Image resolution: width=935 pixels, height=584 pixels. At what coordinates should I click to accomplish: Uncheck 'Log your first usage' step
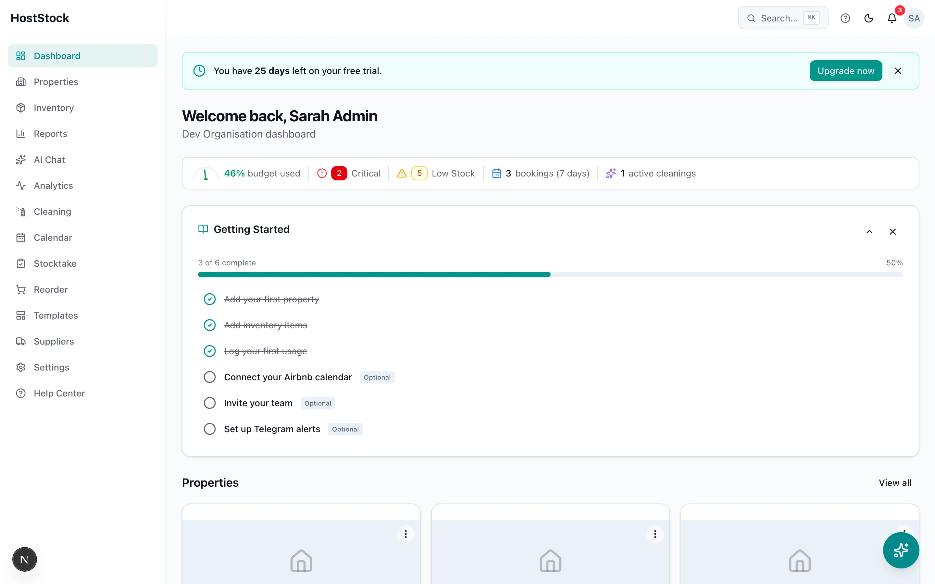pyautogui.click(x=210, y=351)
